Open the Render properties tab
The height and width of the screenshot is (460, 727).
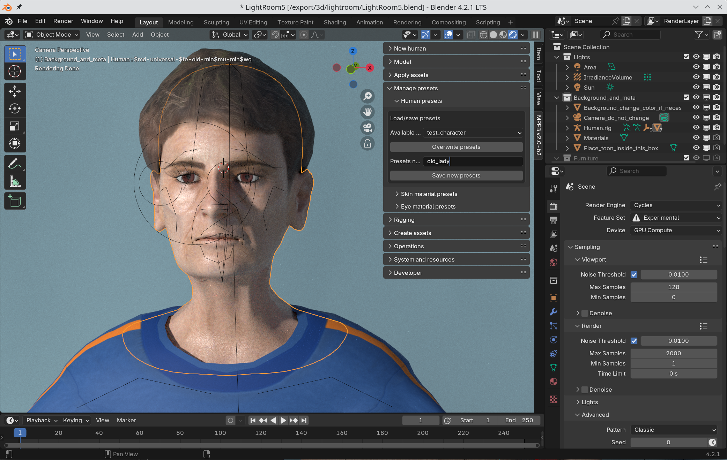[554, 206]
